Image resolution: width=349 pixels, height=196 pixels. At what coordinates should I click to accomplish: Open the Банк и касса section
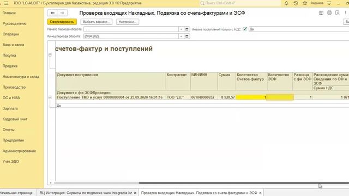[13, 45]
